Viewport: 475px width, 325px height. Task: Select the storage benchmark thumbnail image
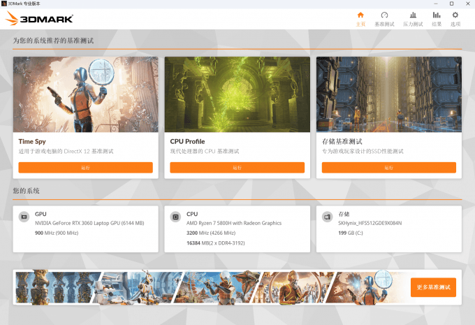[x=389, y=94]
